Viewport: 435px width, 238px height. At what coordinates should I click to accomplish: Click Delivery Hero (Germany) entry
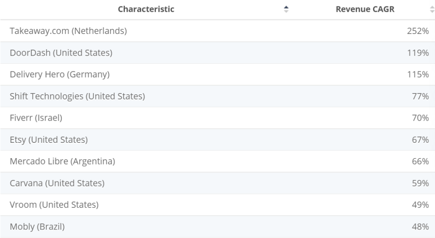coord(60,74)
